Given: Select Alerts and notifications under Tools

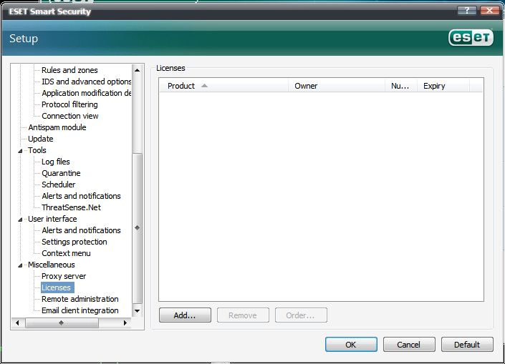Looking at the screenshot, I should point(81,196).
